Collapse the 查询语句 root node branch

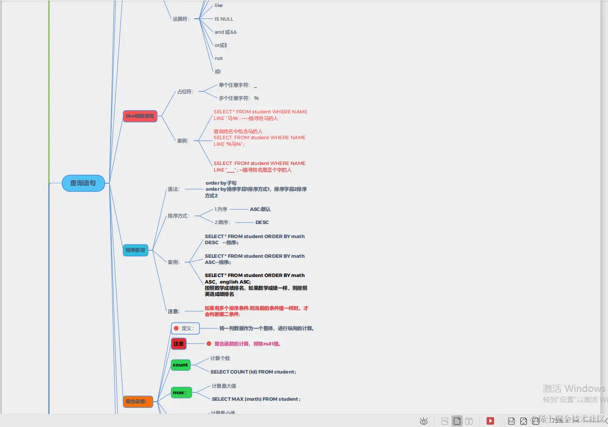(83, 183)
